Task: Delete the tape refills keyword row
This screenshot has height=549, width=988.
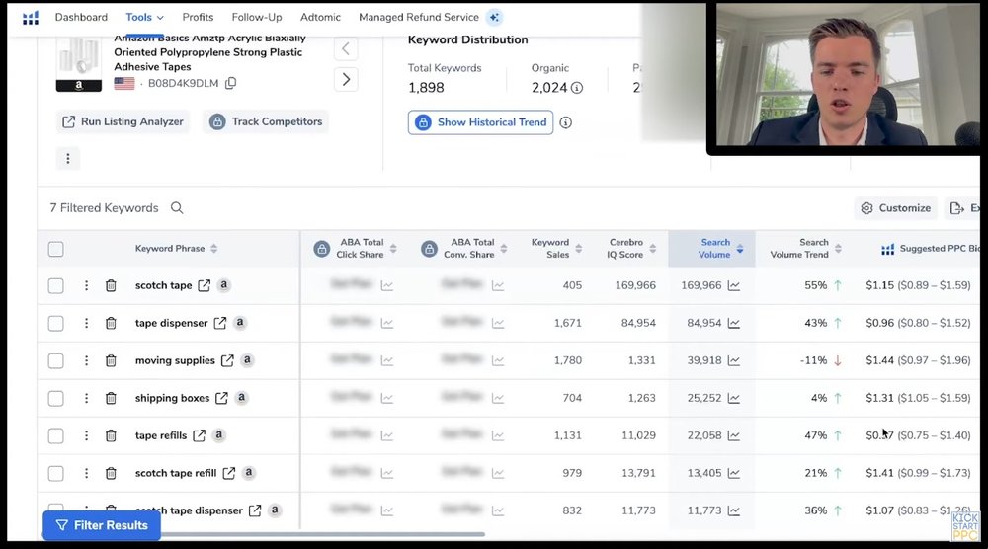Action: point(111,435)
